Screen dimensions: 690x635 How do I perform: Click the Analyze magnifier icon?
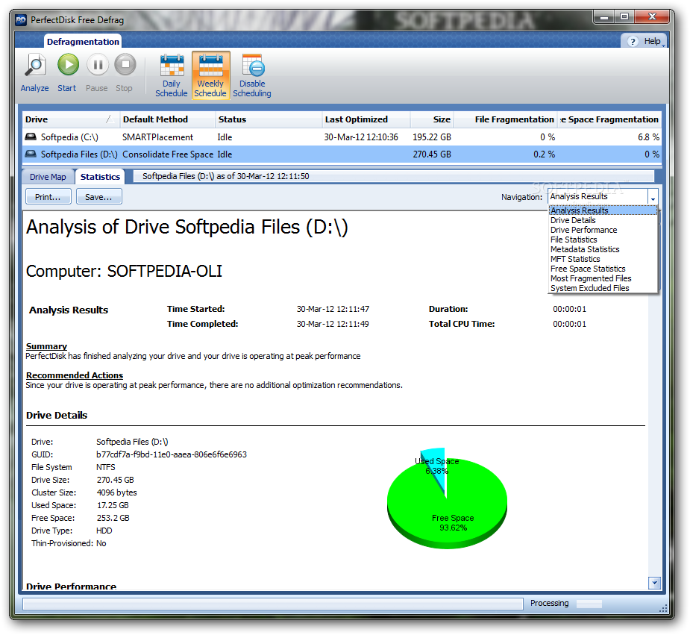35,65
